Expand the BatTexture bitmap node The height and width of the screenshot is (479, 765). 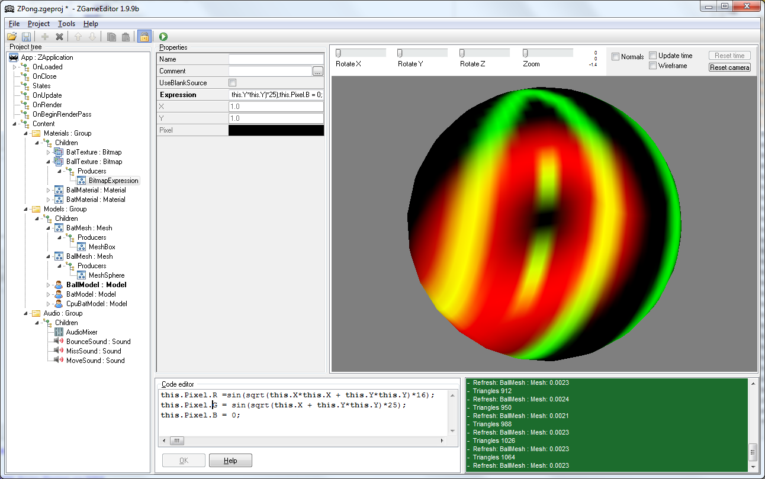tap(49, 152)
